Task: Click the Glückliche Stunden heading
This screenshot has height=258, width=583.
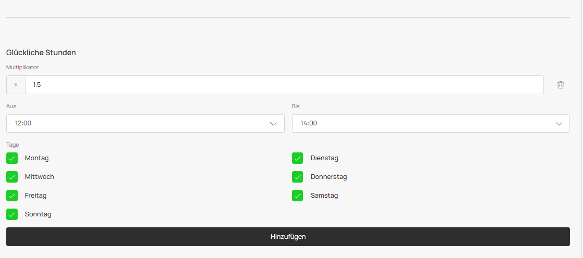Action: 41,53
